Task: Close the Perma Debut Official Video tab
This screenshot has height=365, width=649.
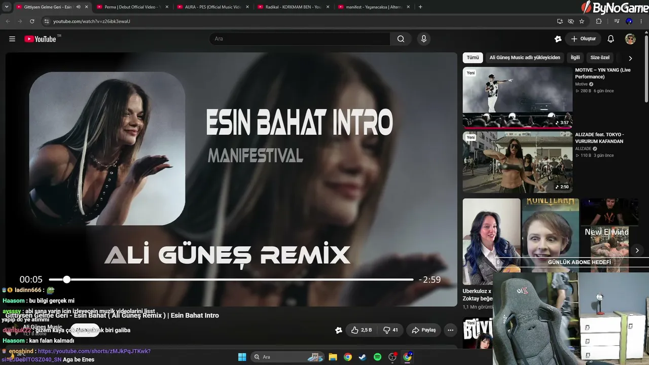Action: coord(167,7)
